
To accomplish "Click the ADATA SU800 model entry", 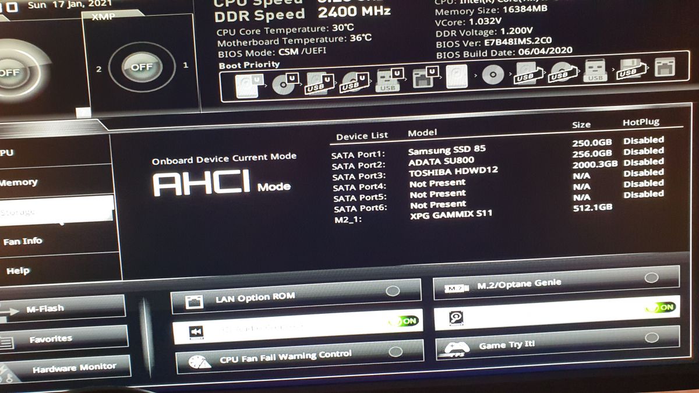I will click(x=441, y=161).
